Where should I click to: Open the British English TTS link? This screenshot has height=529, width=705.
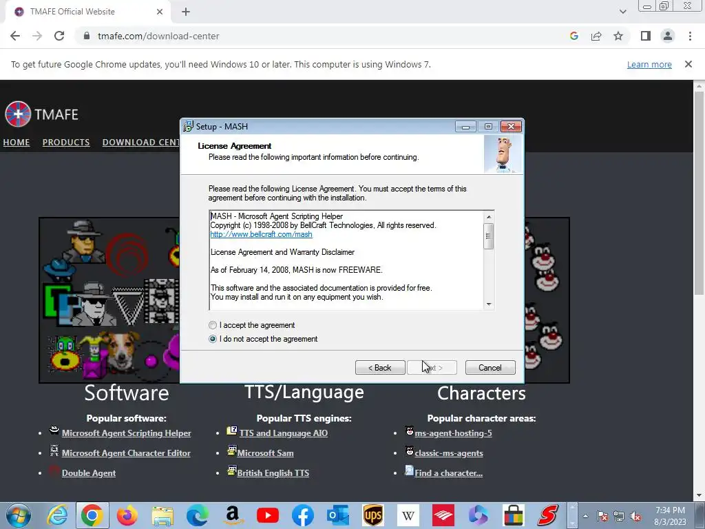coord(273,473)
